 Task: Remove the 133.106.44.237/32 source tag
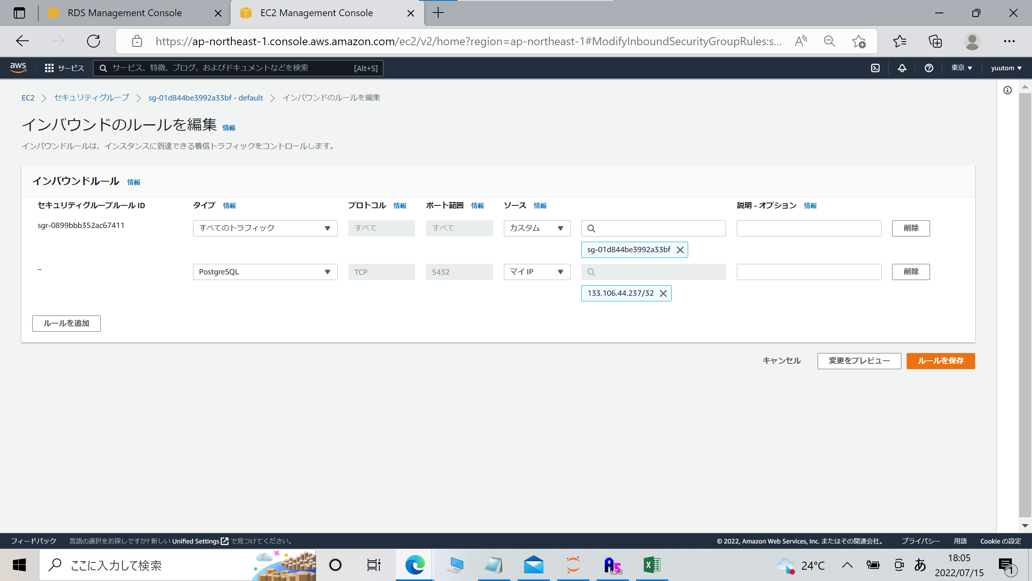click(663, 293)
